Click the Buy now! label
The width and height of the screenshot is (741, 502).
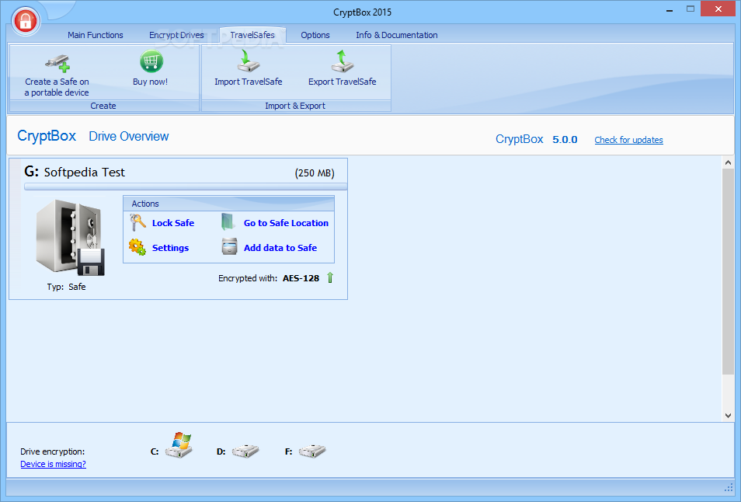pos(150,82)
